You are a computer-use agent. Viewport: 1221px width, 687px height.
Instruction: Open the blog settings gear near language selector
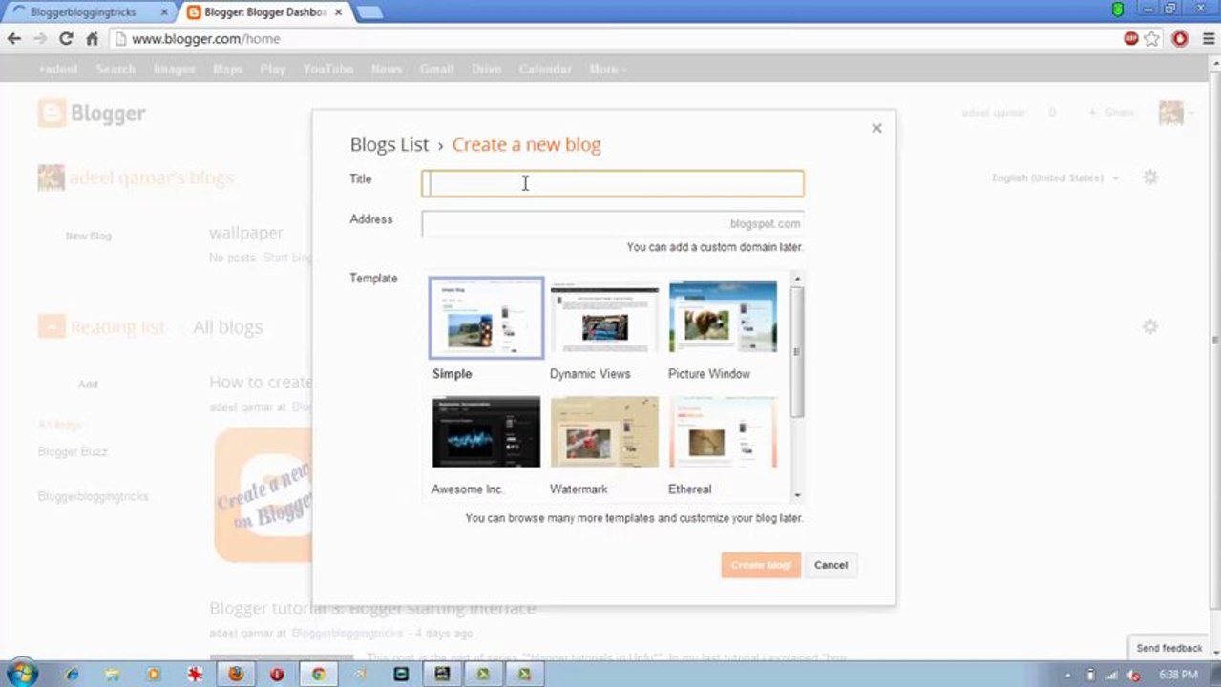[1150, 177]
